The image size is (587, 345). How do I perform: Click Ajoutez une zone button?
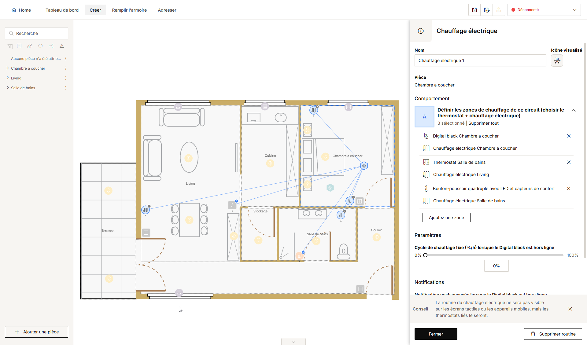[446, 218]
